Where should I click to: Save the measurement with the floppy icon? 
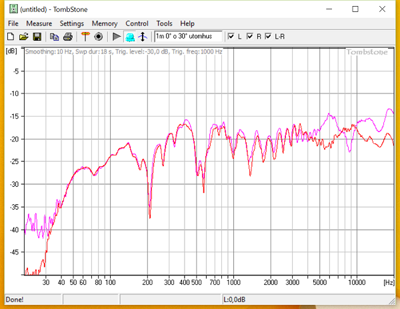(x=37, y=37)
